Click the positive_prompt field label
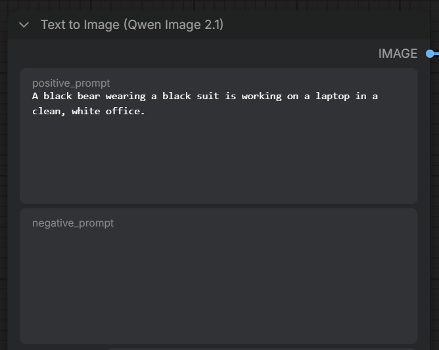The height and width of the screenshot is (350, 439). (71, 83)
